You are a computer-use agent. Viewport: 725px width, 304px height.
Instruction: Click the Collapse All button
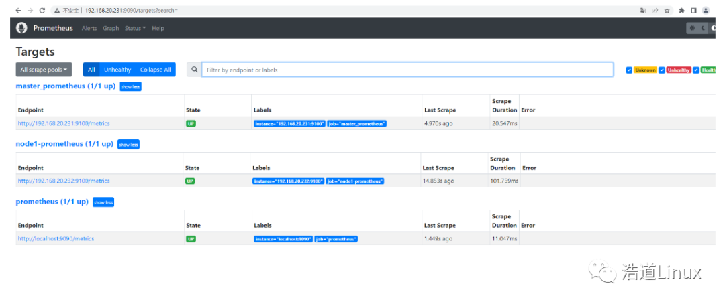(x=155, y=70)
